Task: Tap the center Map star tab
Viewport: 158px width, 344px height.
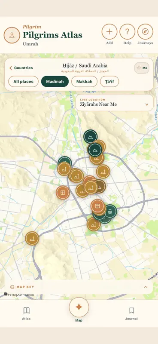Action: coord(79,307)
